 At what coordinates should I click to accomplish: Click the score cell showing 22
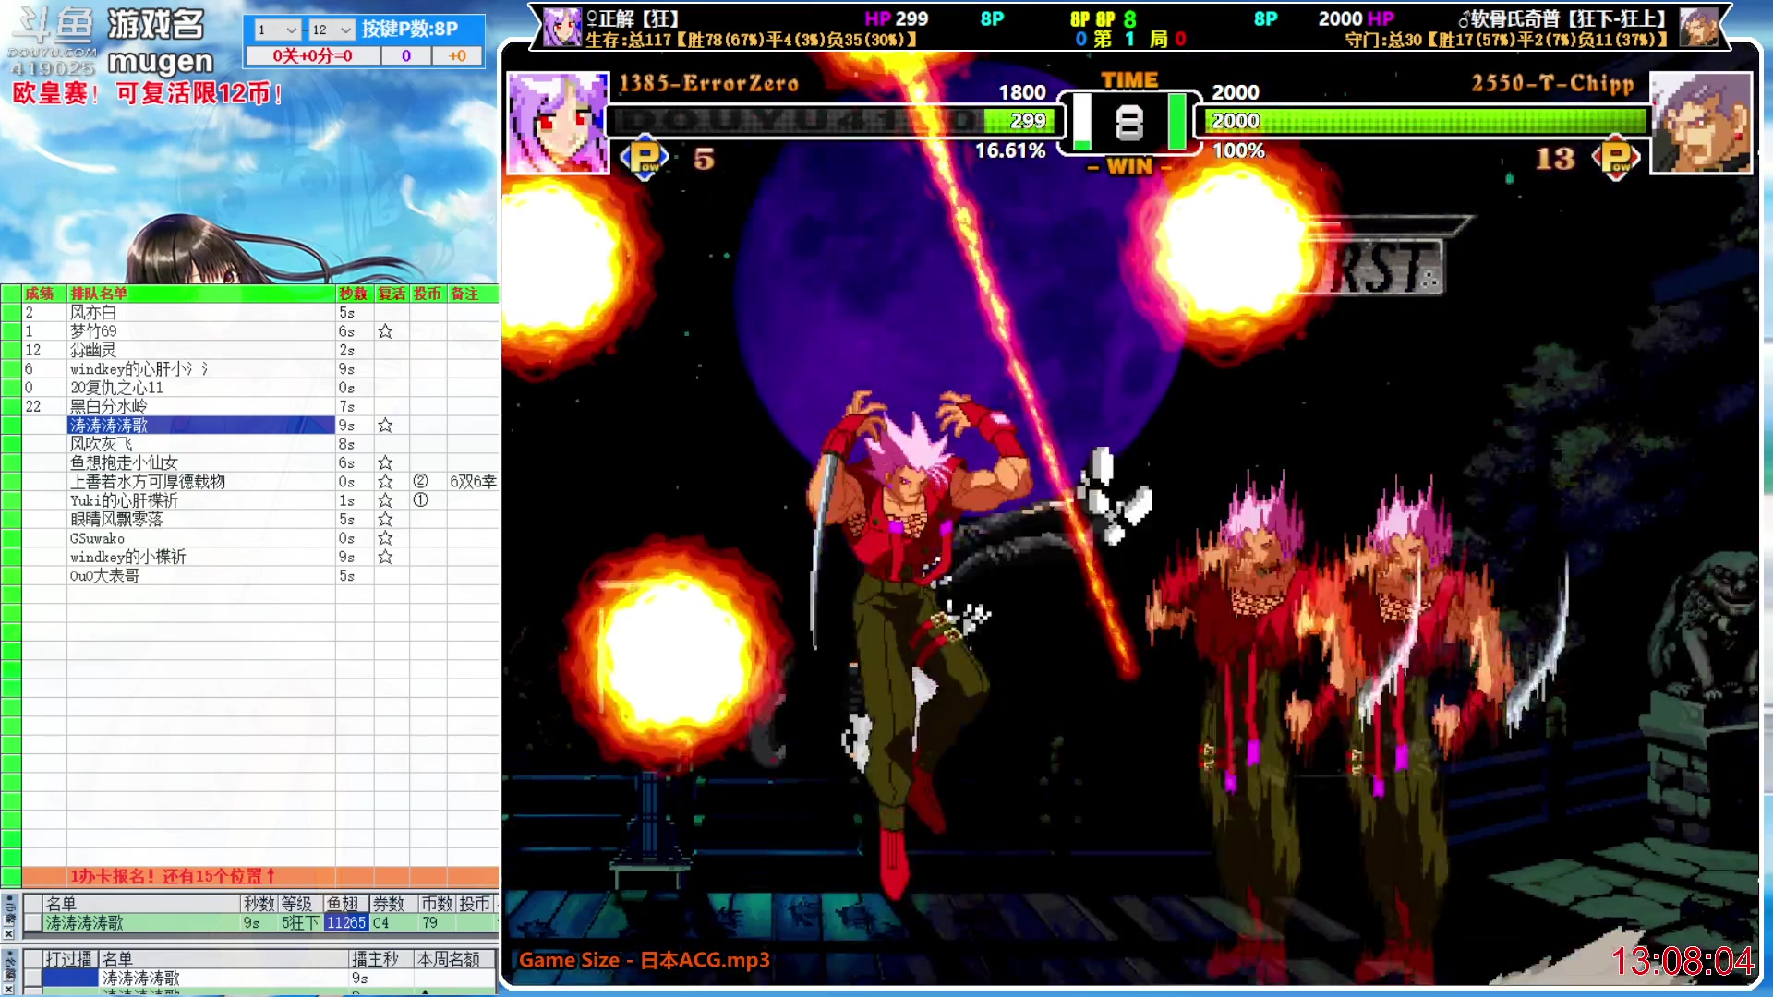click(x=44, y=407)
